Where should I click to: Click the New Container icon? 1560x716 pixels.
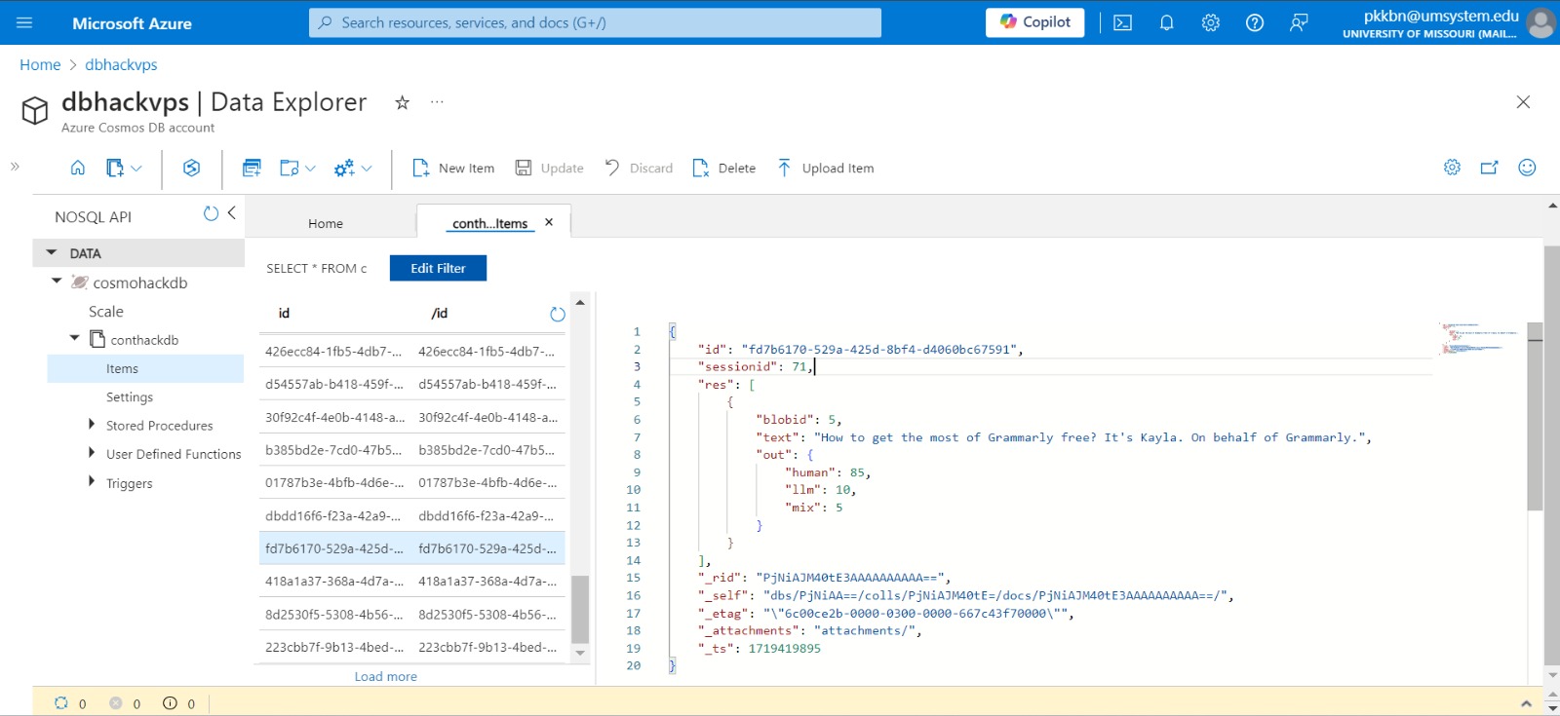tap(114, 168)
